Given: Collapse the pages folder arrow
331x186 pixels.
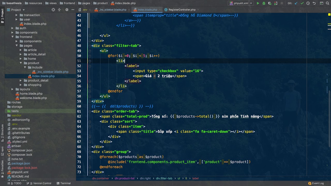Looking at the screenshot, I should tap(17, 45).
